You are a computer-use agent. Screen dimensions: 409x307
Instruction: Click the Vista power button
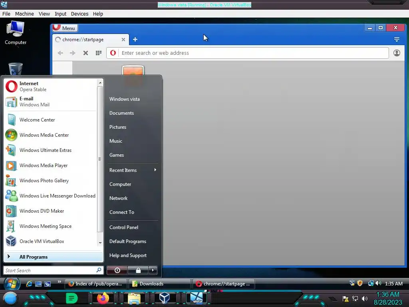(117, 270)
